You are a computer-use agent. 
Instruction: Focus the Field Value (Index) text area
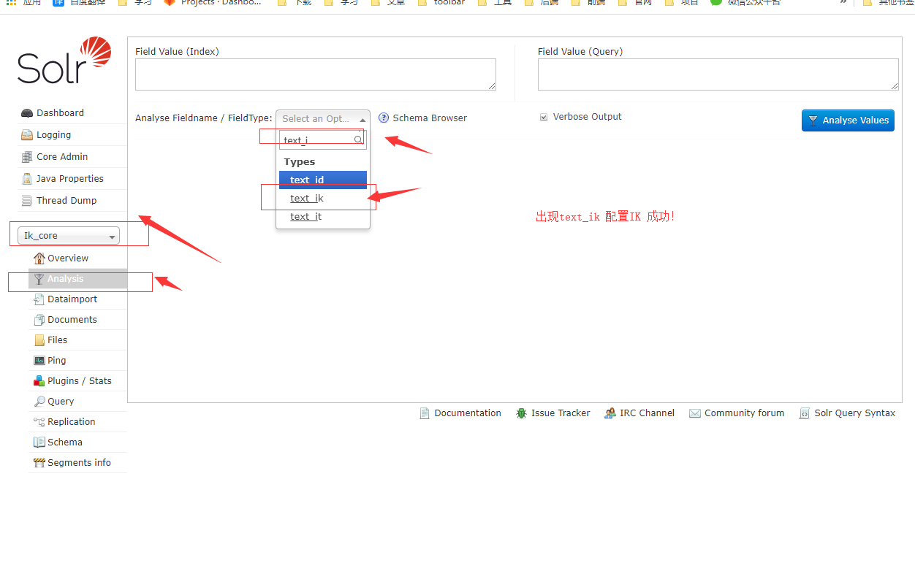pyautogui.click(x=316, y=74)
